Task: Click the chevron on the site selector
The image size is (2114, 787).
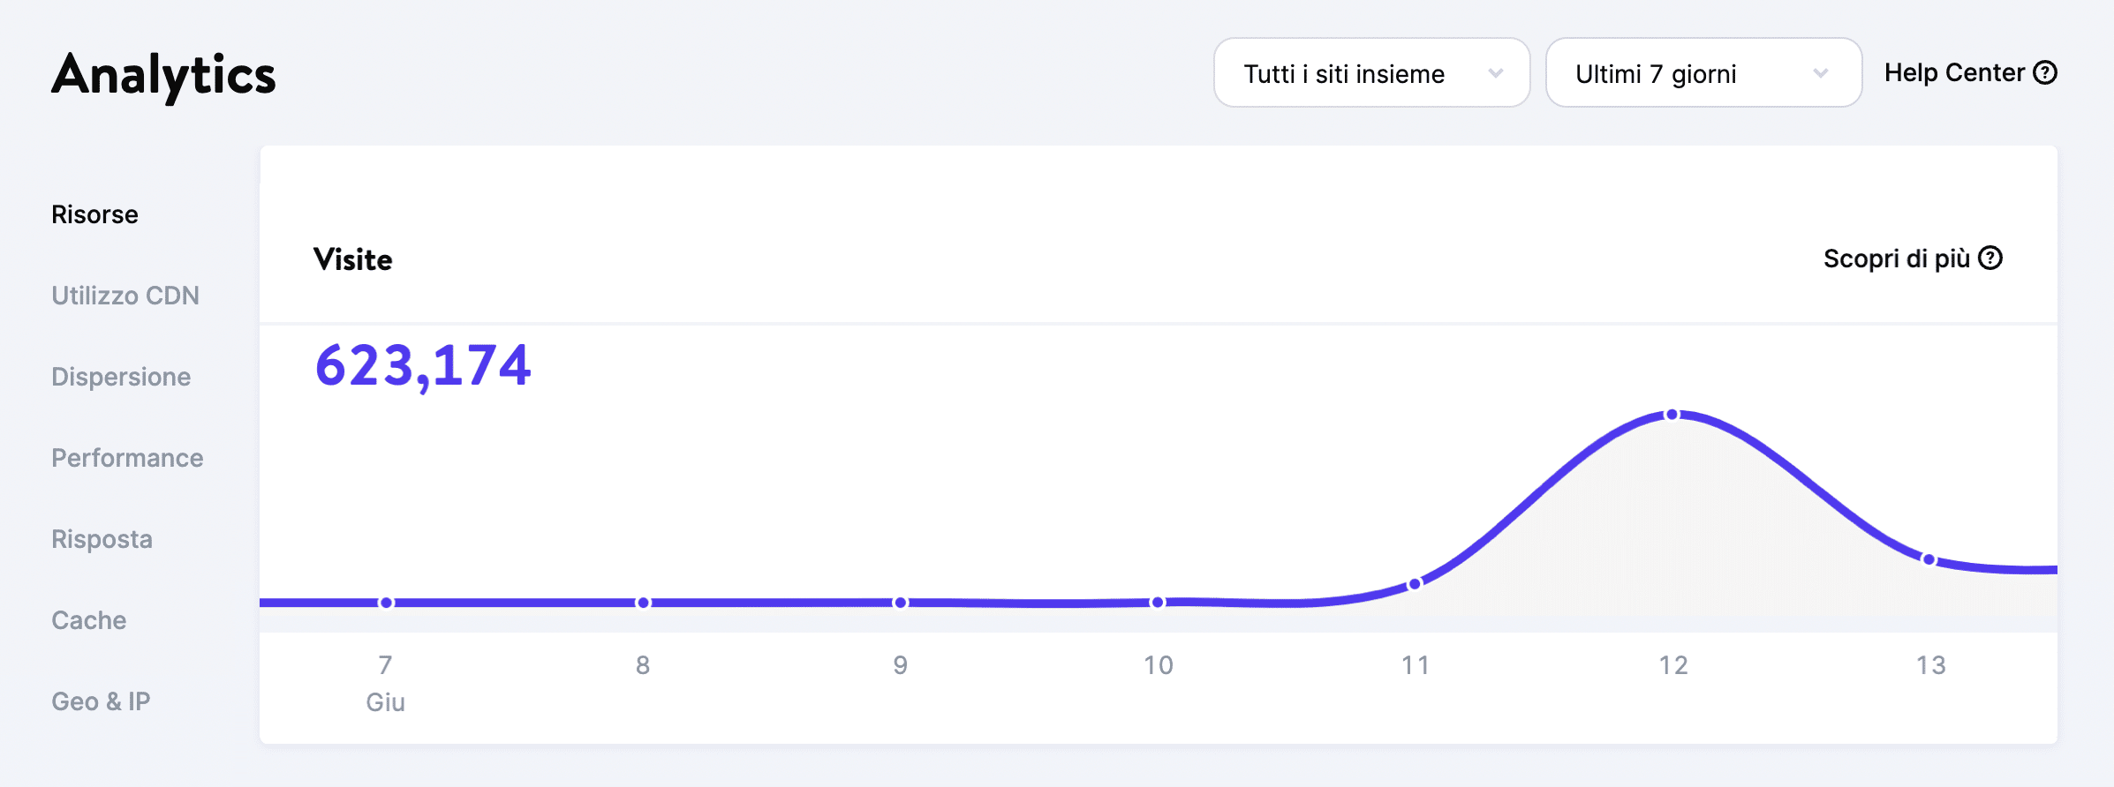Action: pyautogui.click(x=1495, y=73)
